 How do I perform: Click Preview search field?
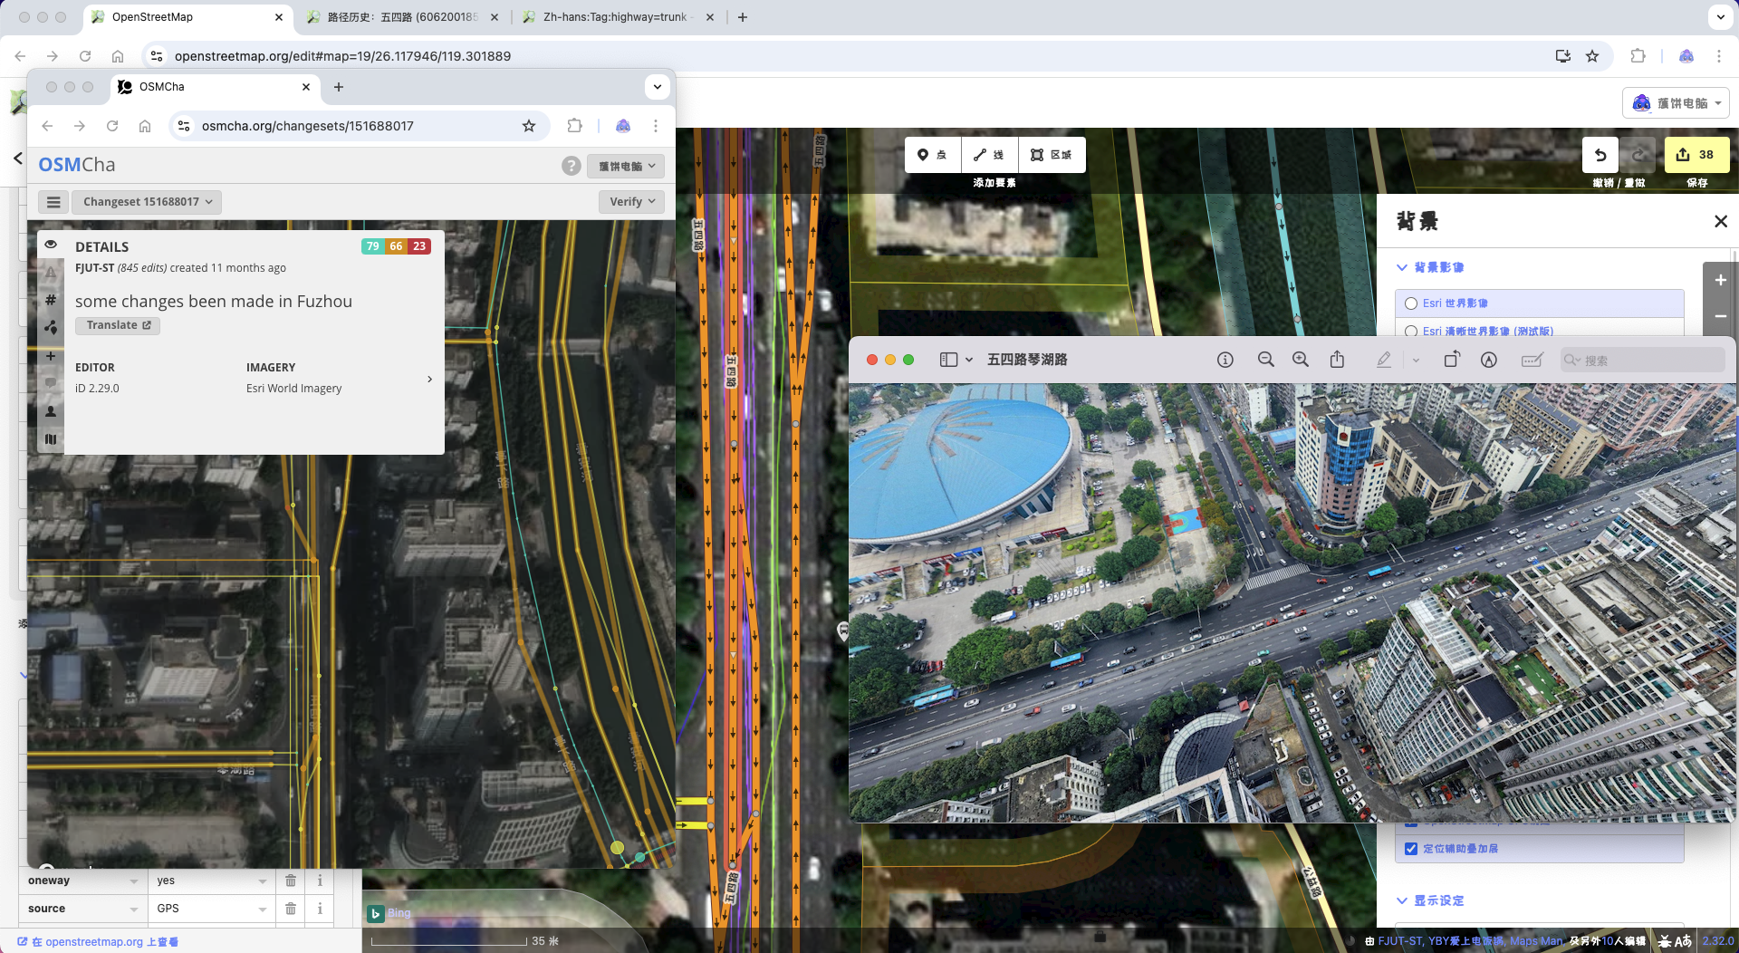coord(1643,360)
